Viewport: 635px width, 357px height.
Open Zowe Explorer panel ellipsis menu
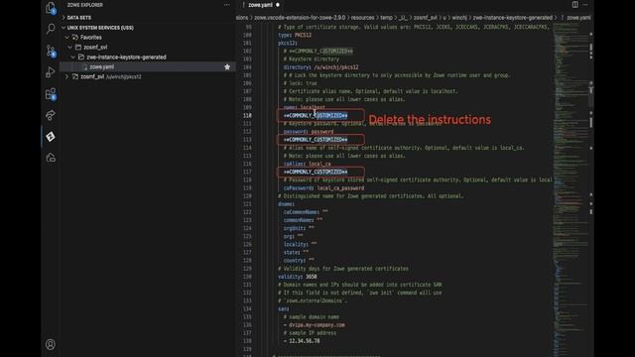tap(227, 5)
